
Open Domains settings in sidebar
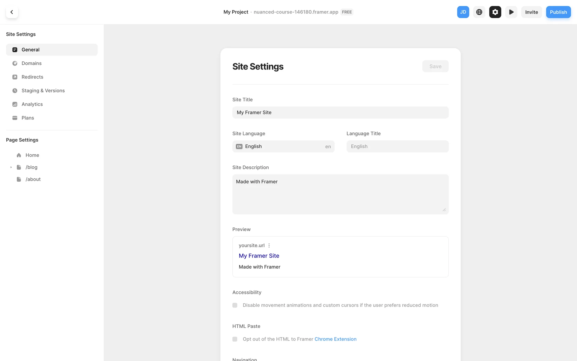pyautogui.click(x=31, y=63)
